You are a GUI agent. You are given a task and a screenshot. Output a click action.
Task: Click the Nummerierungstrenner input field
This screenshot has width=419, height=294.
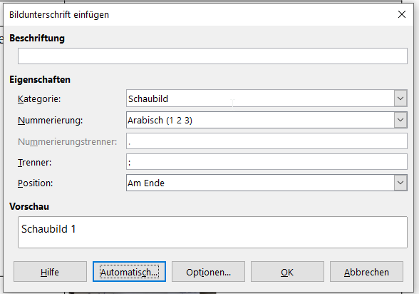tap(267, 141)
